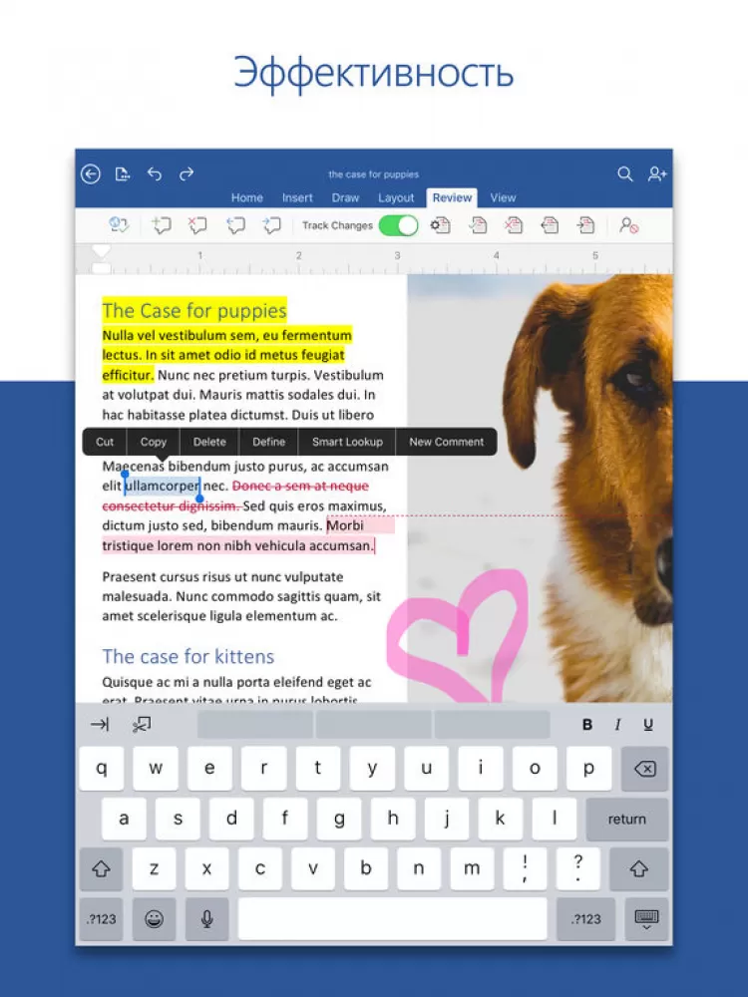Apply bold with B key

[587, 724]
